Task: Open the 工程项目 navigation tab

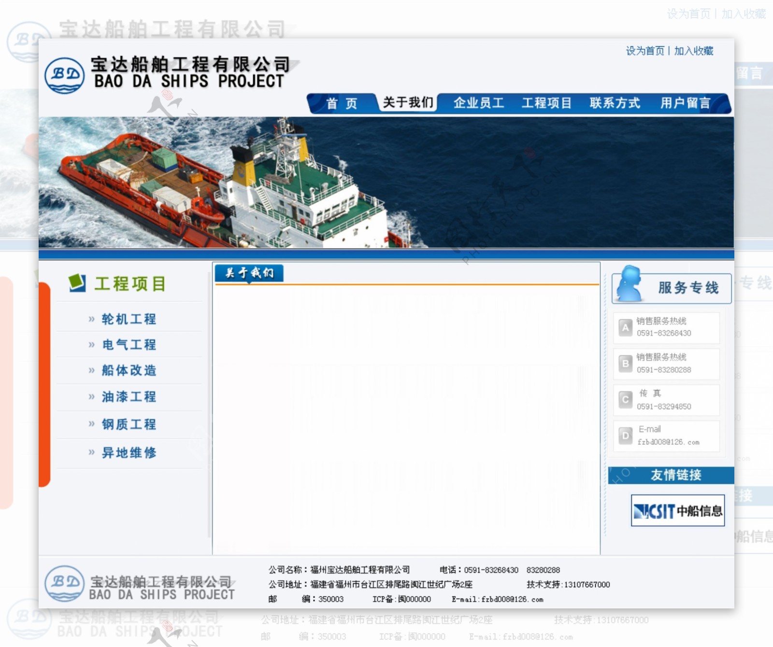Action: (546, 103)
